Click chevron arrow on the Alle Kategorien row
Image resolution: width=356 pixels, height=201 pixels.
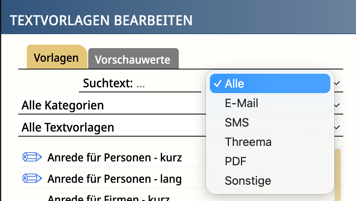tap(337, 105)
